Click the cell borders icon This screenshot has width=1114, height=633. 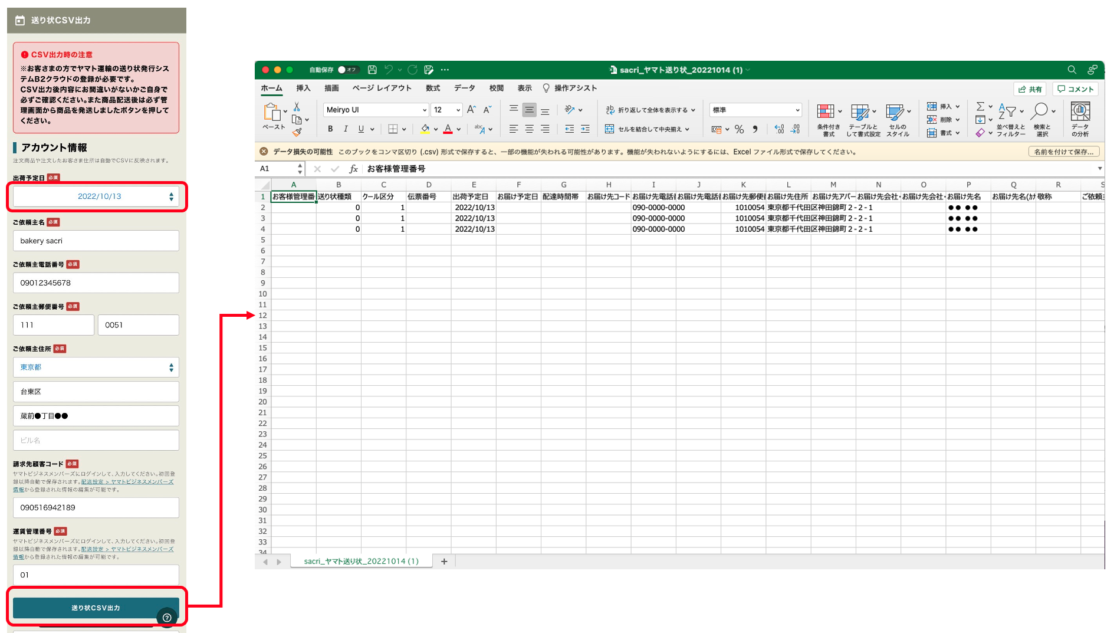tap(393, 129)
